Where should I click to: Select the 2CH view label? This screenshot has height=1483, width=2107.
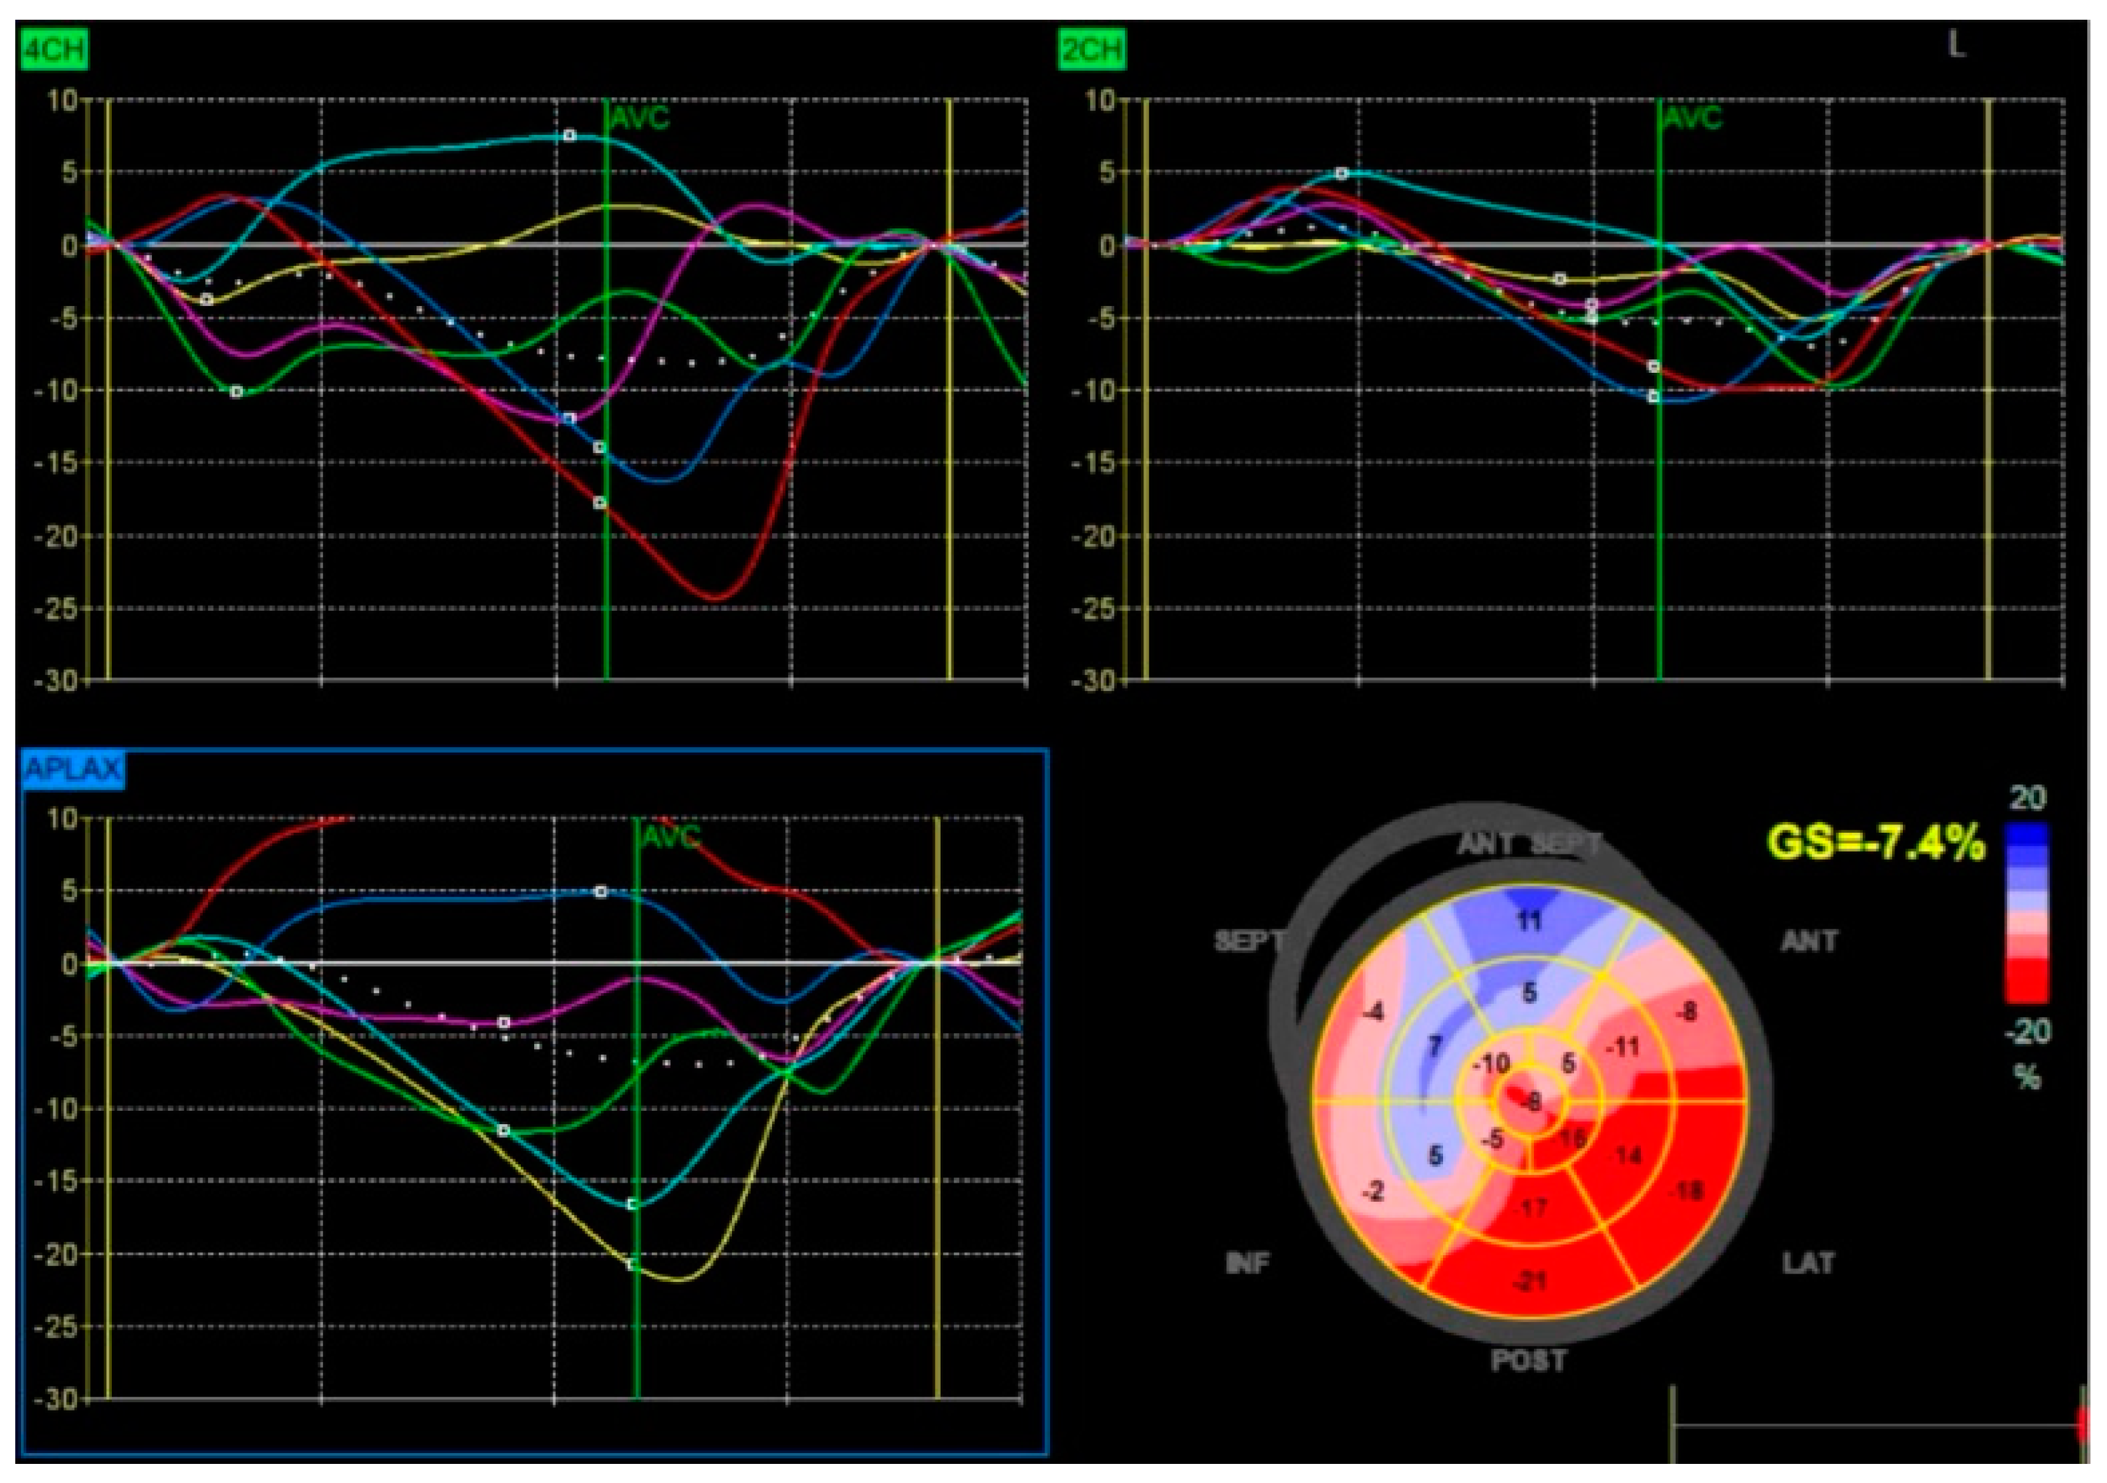1091,50
